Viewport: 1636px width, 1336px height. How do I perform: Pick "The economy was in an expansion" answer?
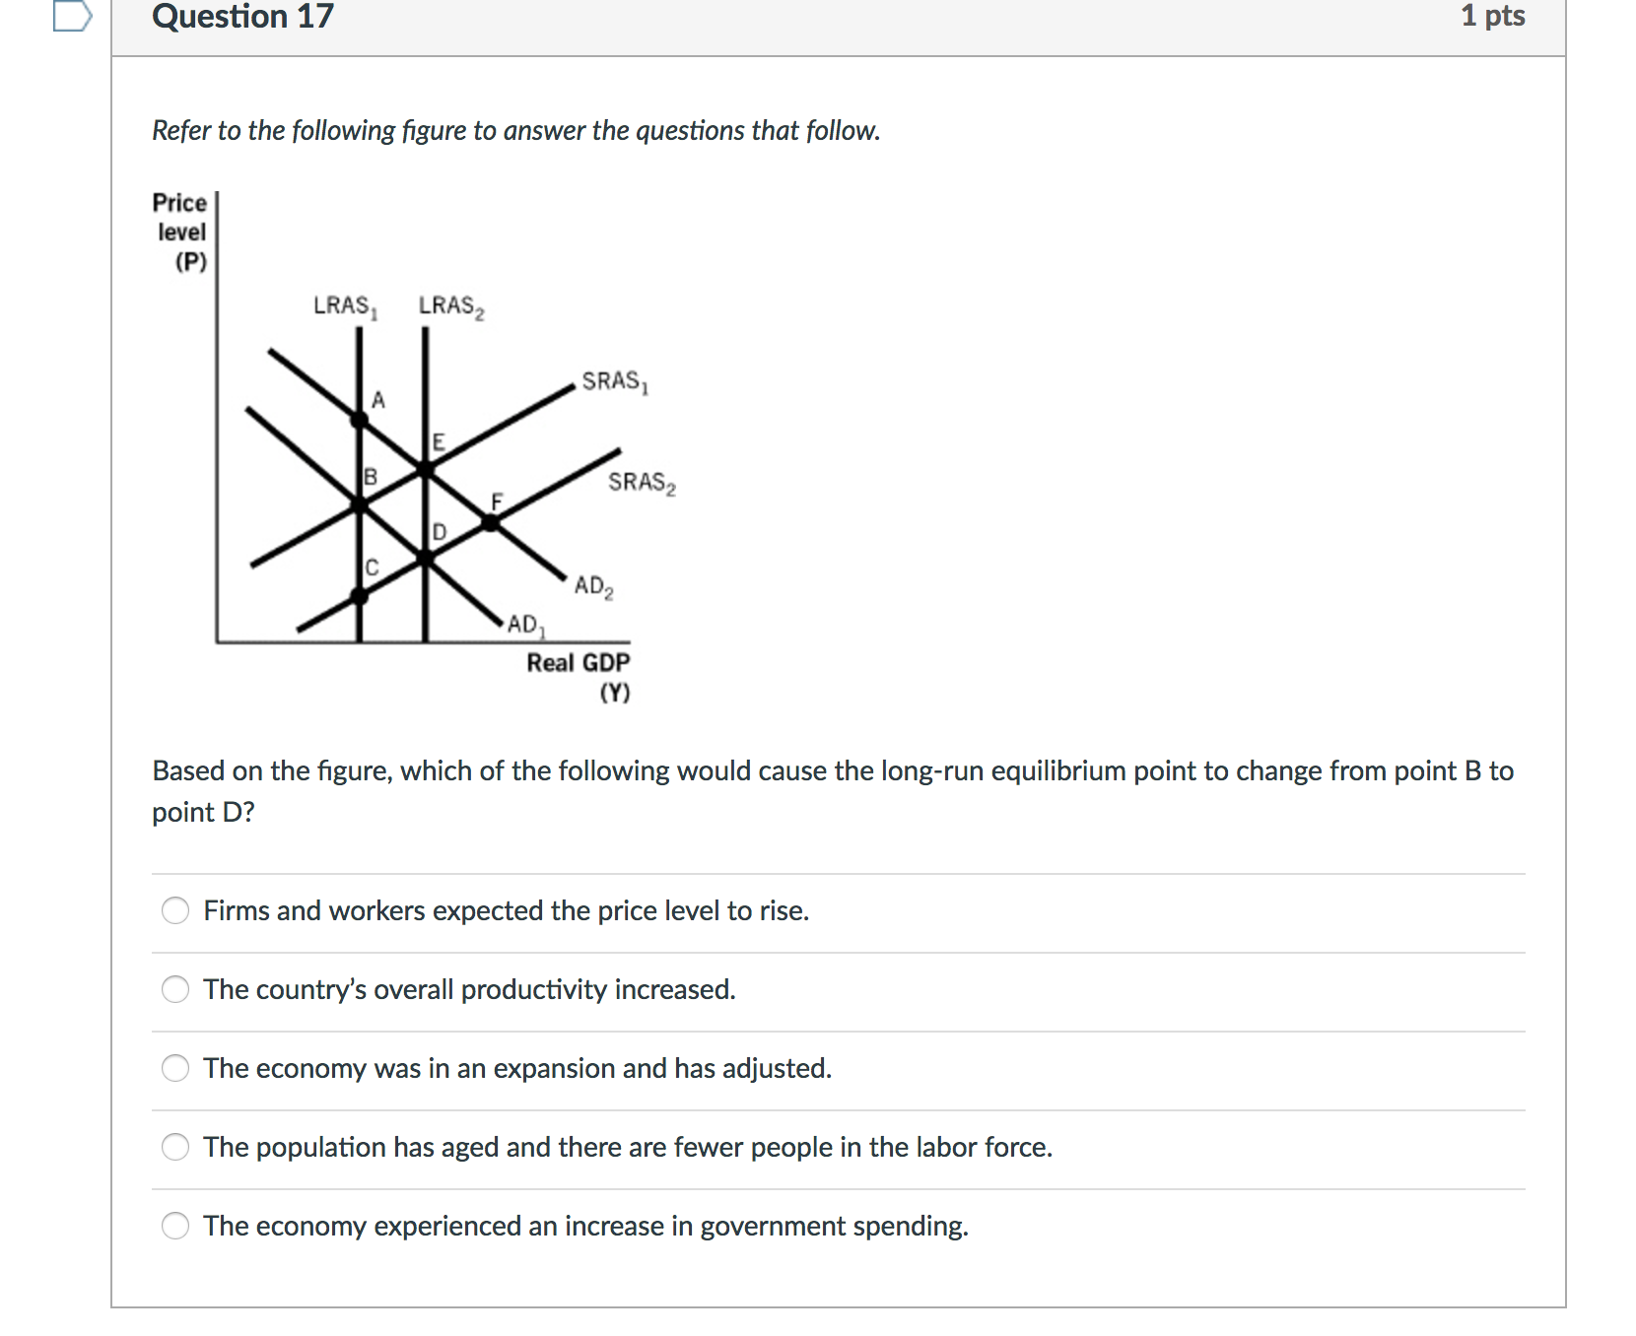point(175,1068)
